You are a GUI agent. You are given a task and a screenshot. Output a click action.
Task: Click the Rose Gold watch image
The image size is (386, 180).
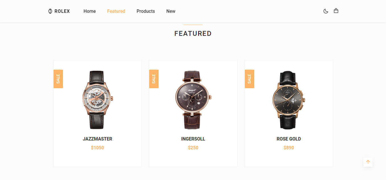click(x=289, y=100)
